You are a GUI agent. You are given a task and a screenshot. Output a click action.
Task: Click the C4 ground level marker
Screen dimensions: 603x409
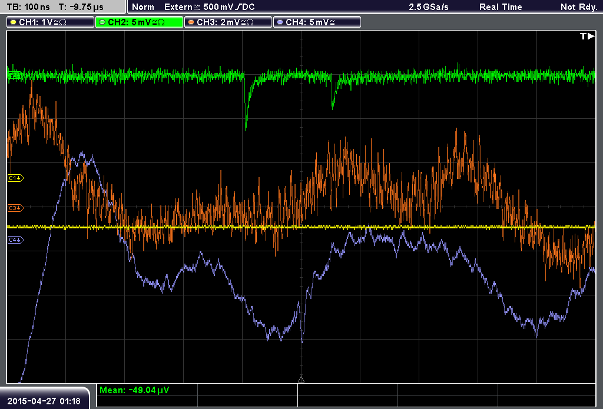click(15, 240)
